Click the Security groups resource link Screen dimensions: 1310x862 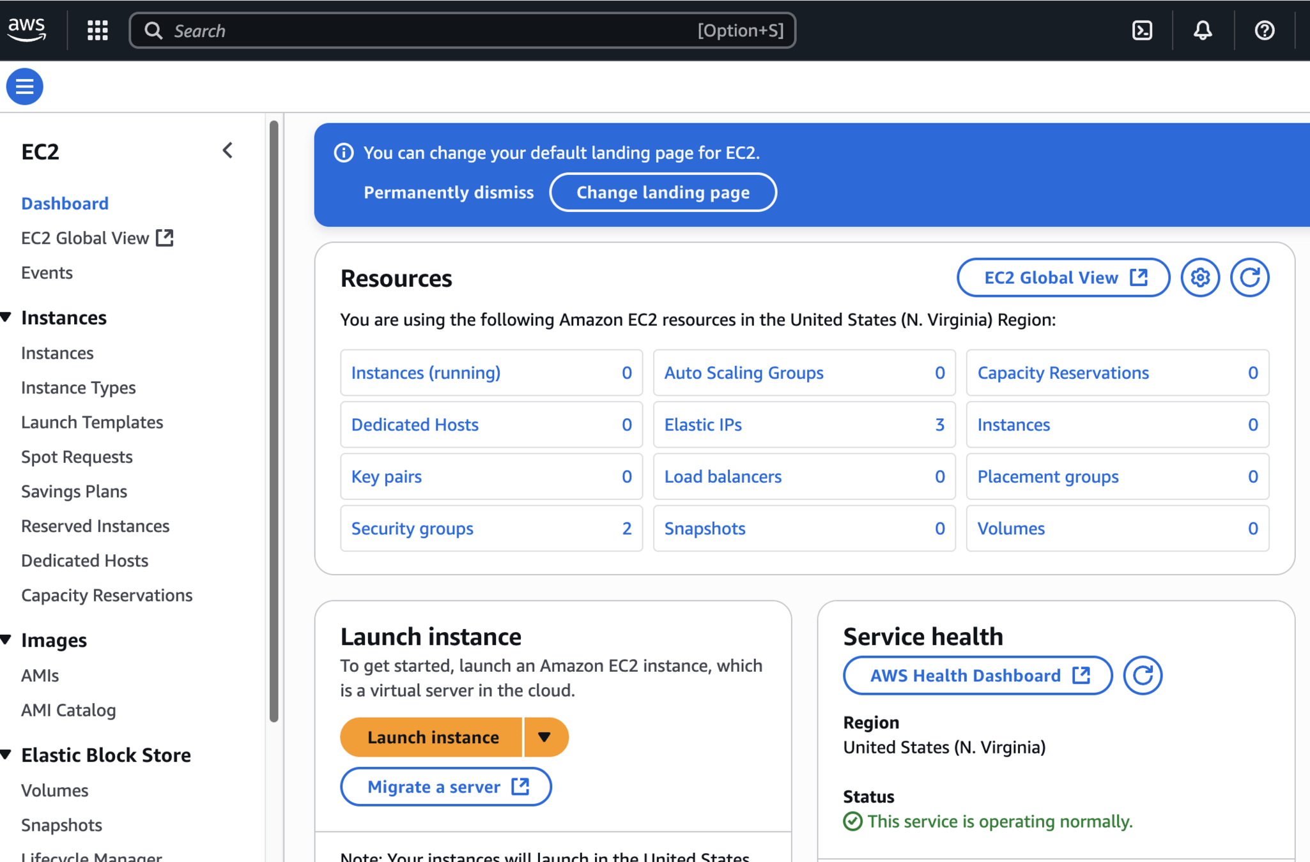412,528
